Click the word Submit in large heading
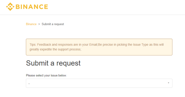Viewport: 185px width, 97px height. [37, 63]
